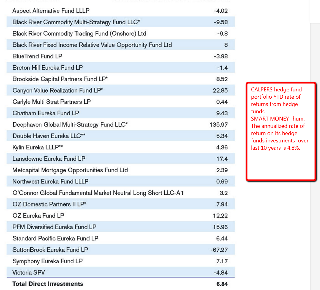Select Canyon Value Realization Fund LP
The width and height of the screenshot is (320, 290).
click(x=58, y=90)
